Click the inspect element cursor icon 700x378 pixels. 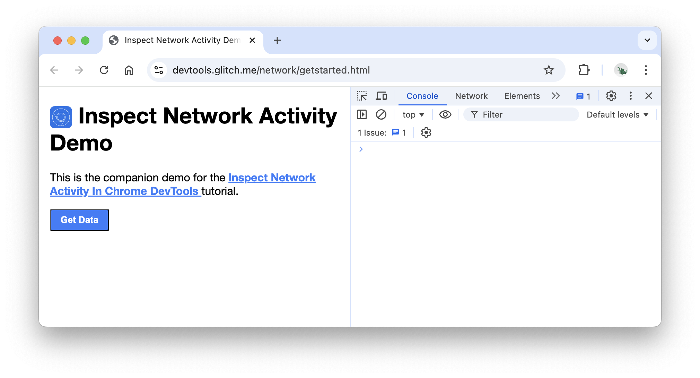[x=363, y=96]
